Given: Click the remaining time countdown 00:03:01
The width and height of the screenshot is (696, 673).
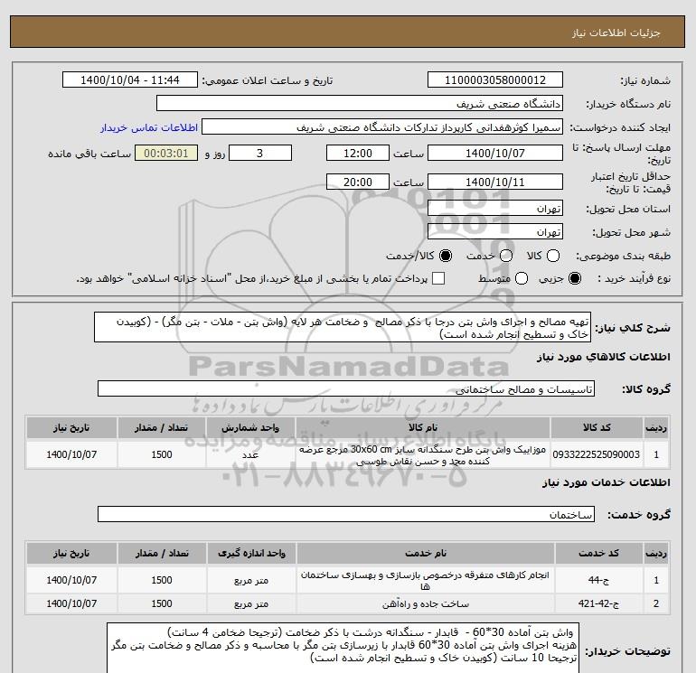Looking at the screenshot, I should 166,154.
